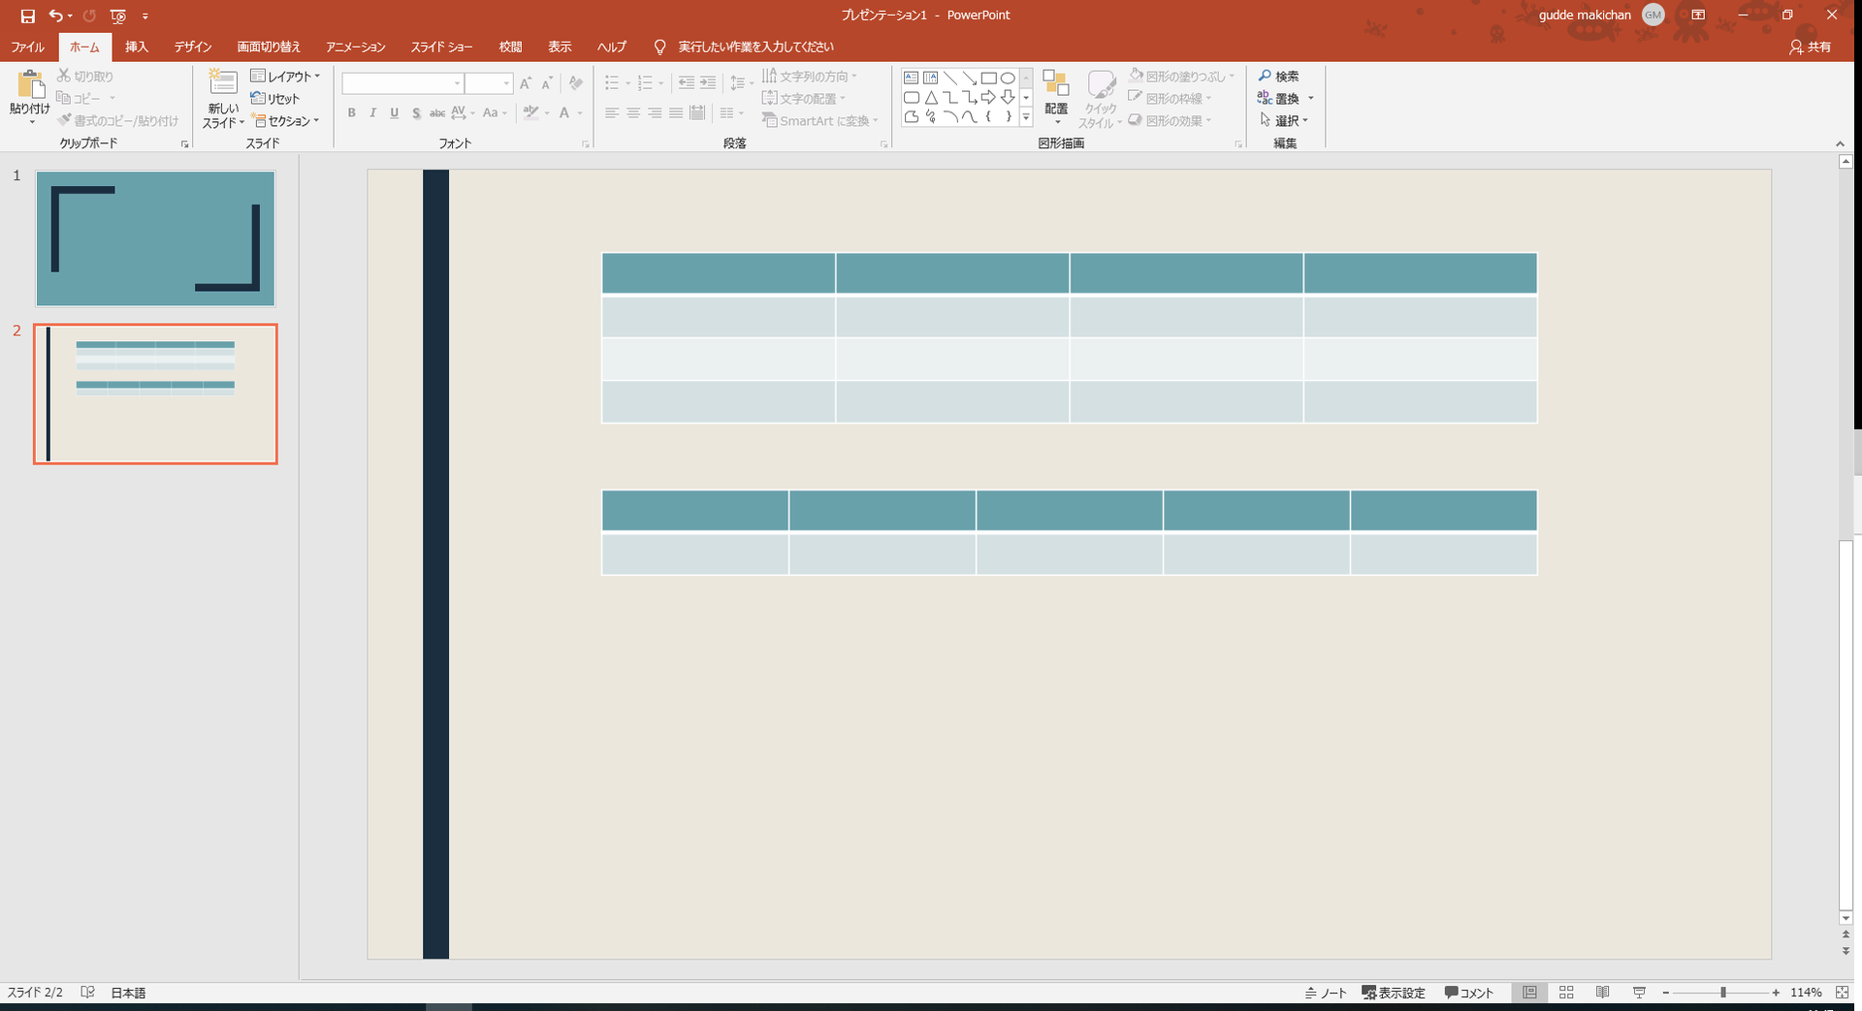Click Convert to SmartArt button
Viewport: 1862px width, 1011px height.
coord(819,120)
